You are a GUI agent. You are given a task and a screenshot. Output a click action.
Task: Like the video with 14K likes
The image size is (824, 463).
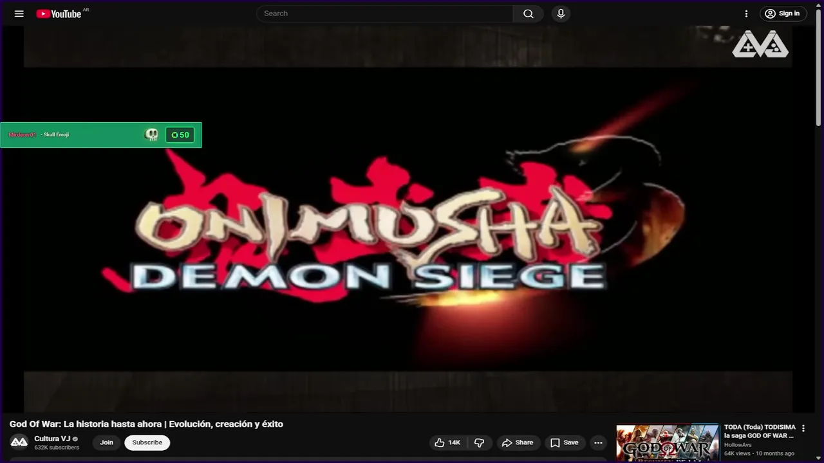click(448, 442)
